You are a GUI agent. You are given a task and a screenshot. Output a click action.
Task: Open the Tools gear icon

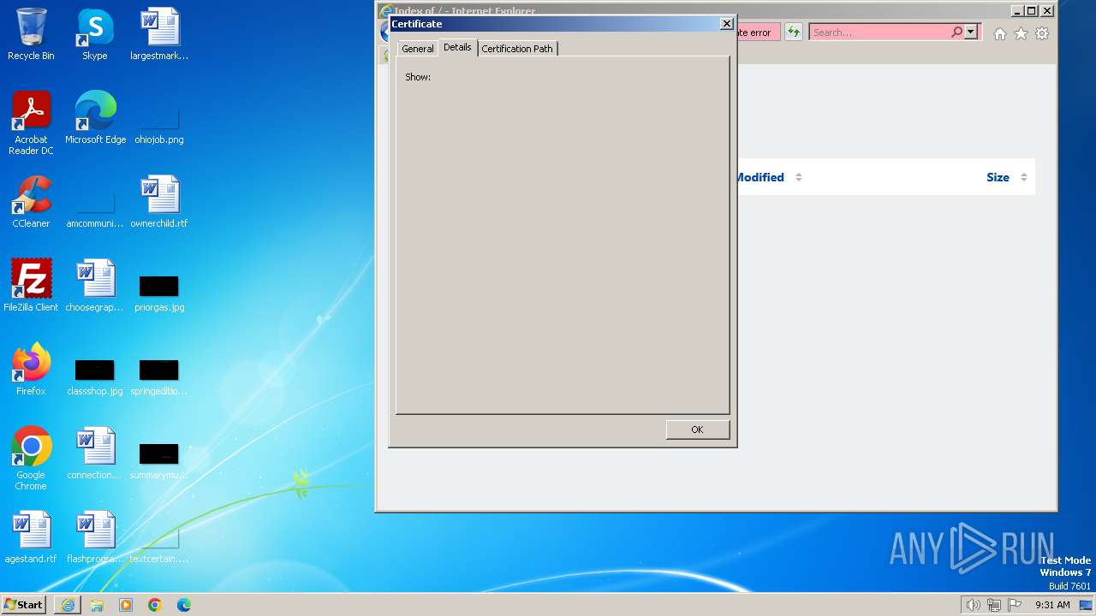point(1042,33)
